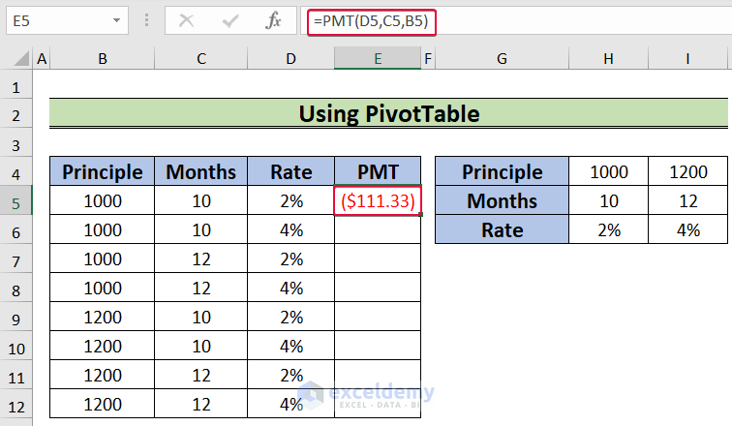Select the PMT header cell
732x426 pixels.
(x=378, y=172)
